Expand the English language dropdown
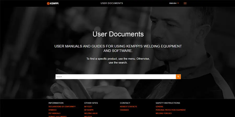Screen dimensions: 235x117 pos(174,3)
